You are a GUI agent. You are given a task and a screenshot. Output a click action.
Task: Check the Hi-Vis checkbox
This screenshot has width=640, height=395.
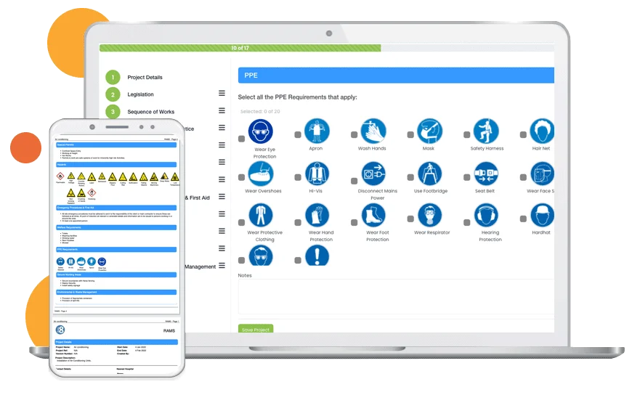(298, 177)
